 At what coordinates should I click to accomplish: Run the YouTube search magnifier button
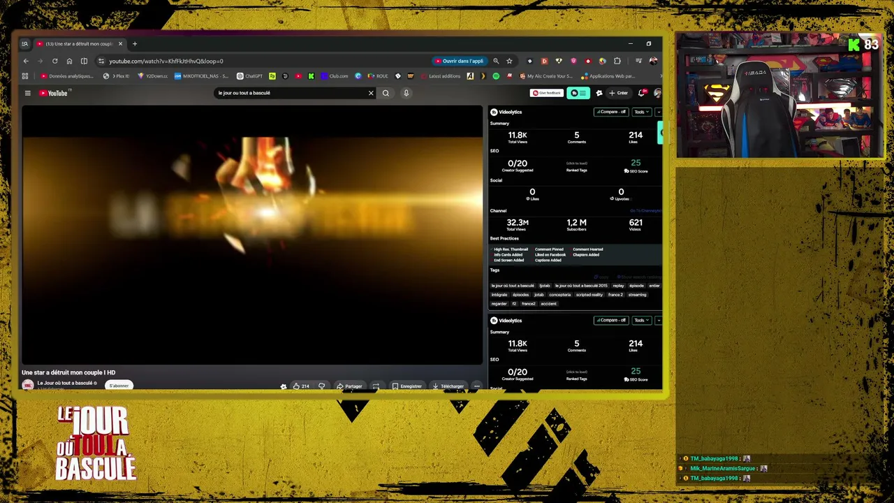point(386,93)
